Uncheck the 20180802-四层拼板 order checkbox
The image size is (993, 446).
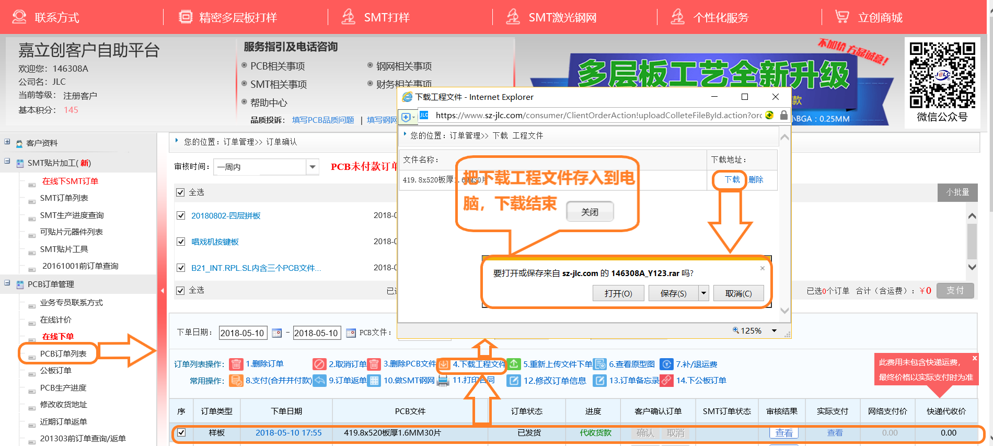click(x=181, y=215)
